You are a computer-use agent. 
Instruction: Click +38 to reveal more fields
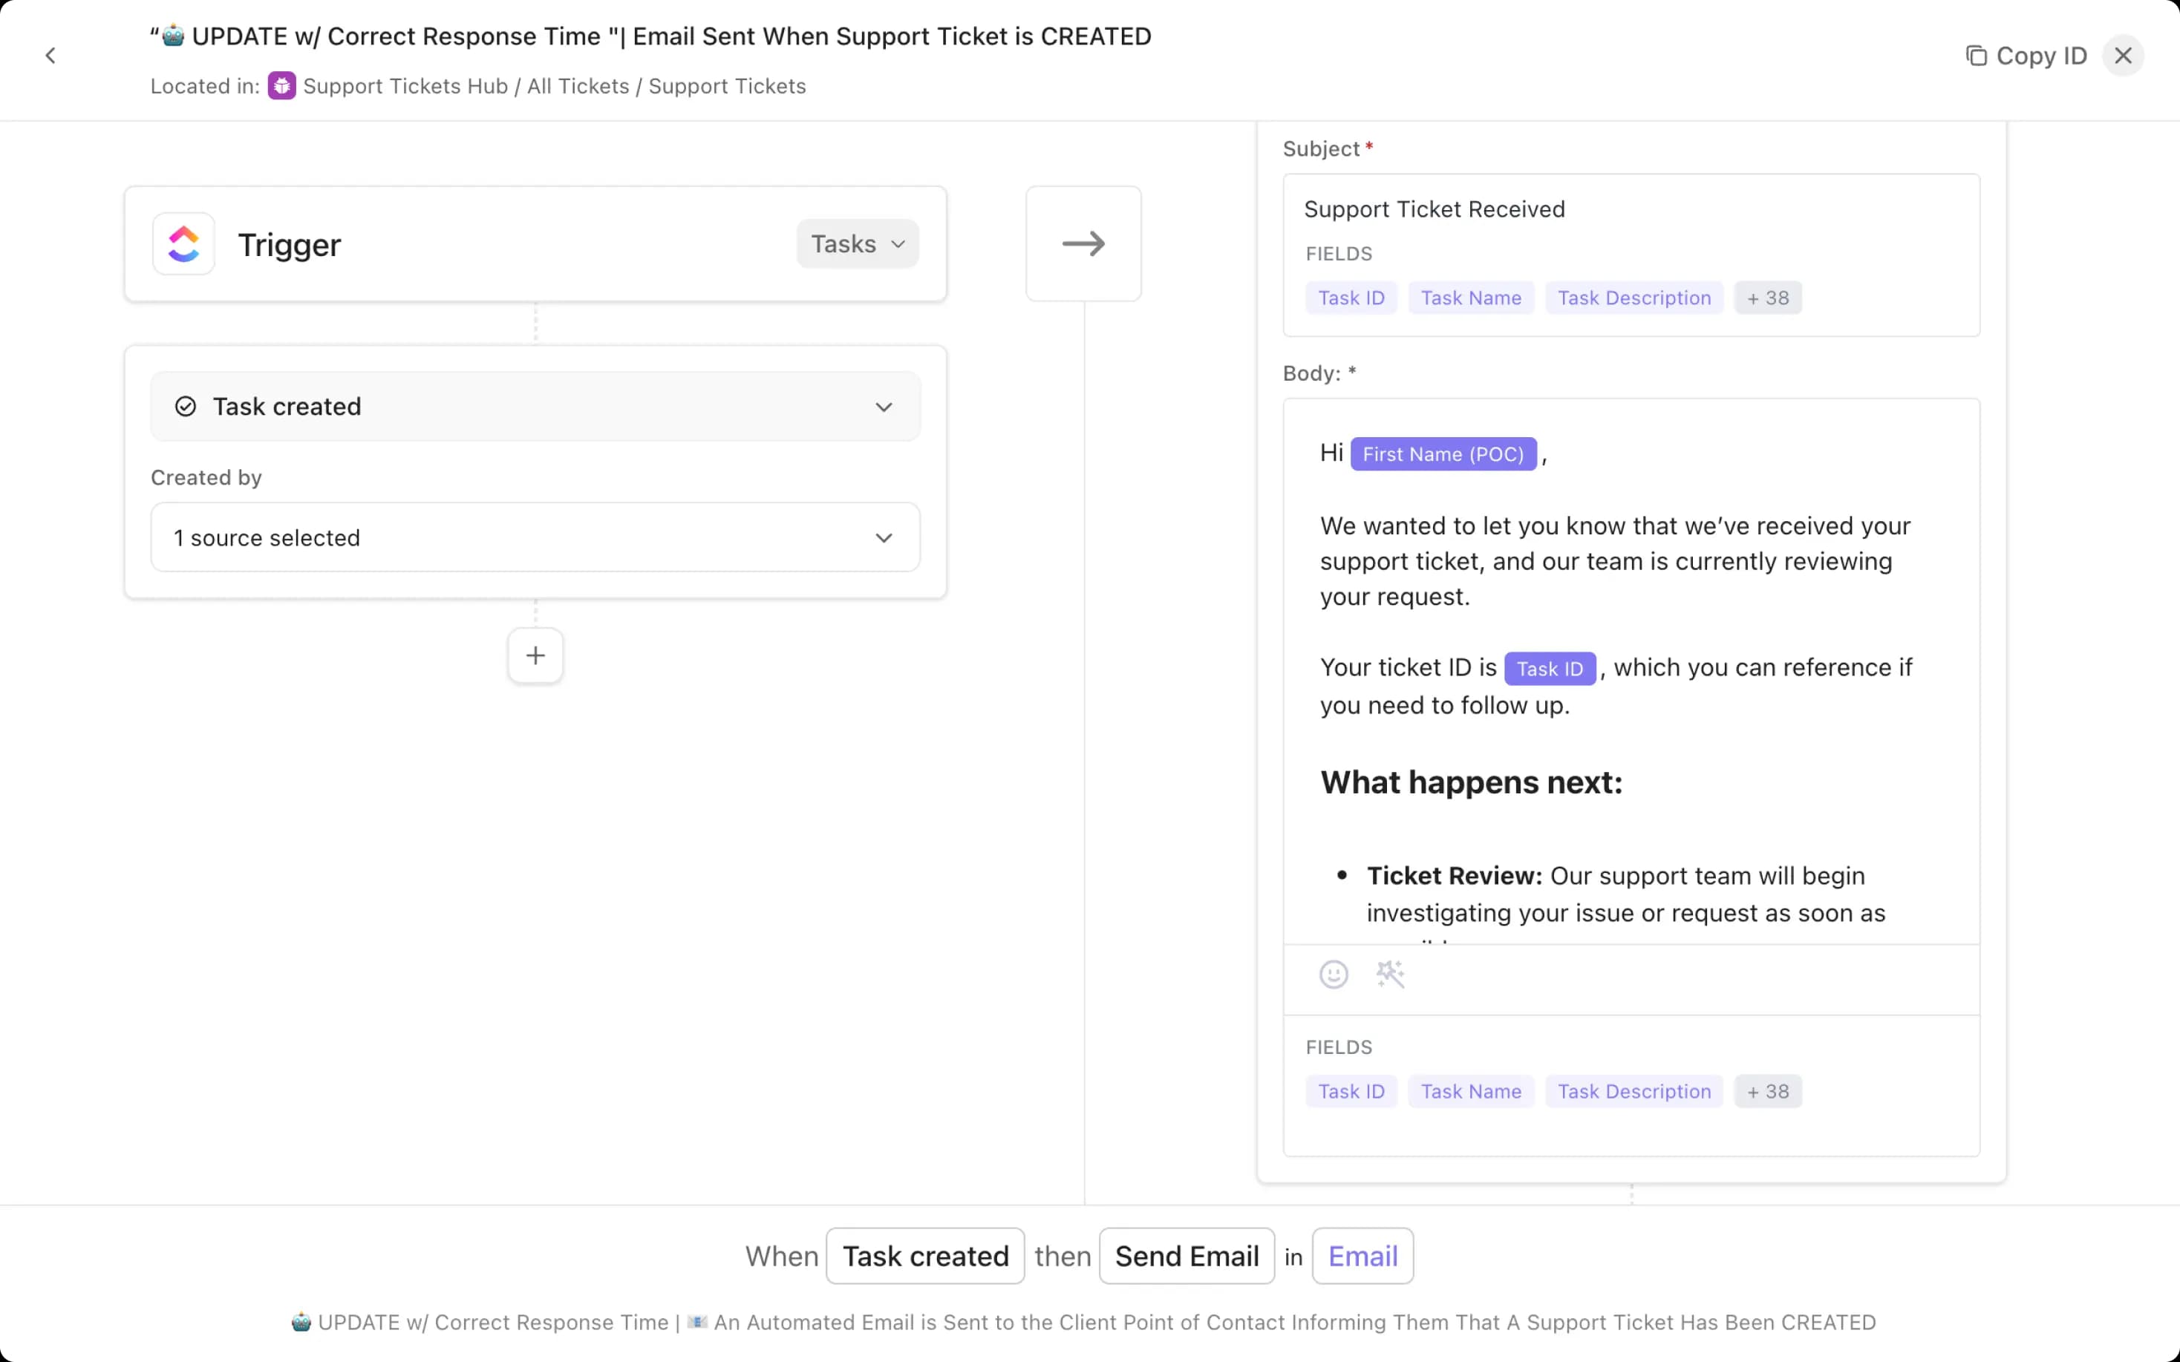click(1767, 297)
